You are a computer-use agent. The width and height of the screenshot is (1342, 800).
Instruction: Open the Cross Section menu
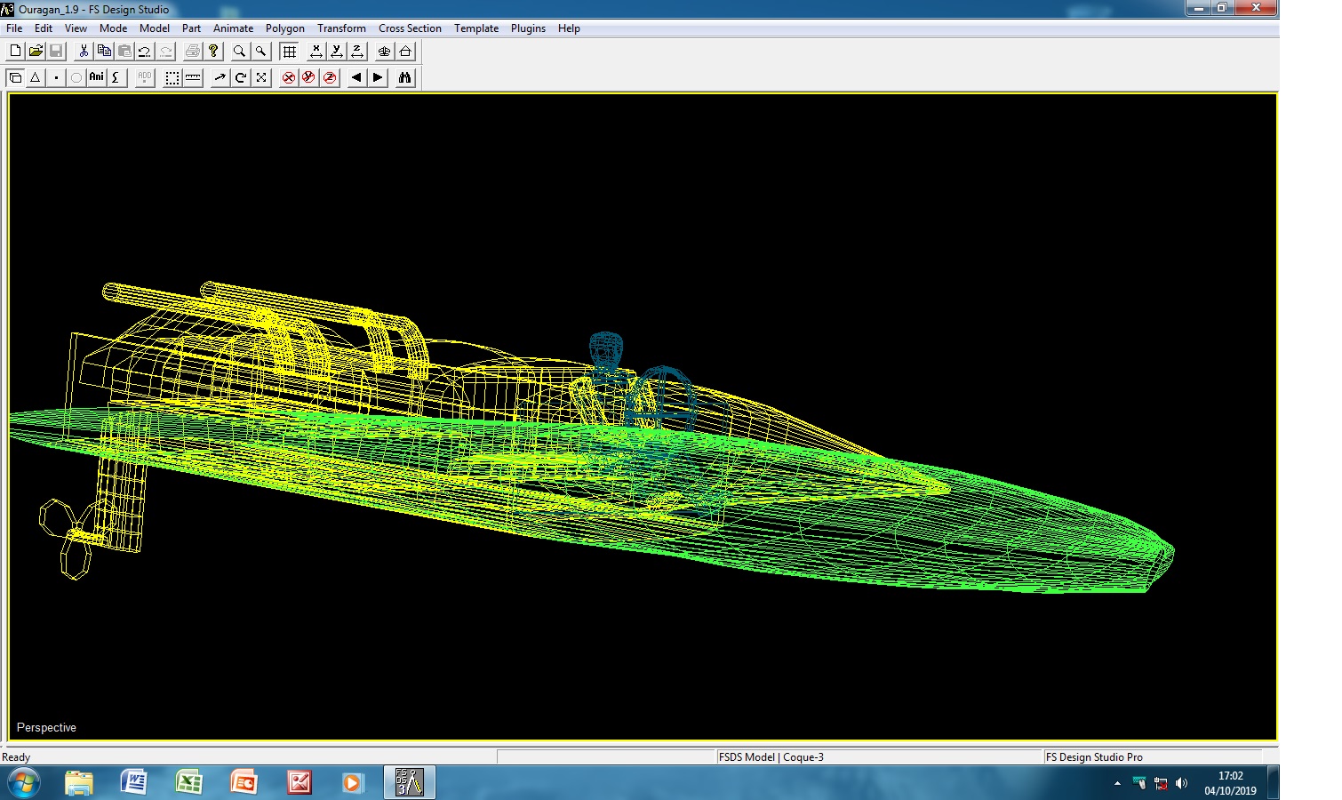tap(410, 28)
